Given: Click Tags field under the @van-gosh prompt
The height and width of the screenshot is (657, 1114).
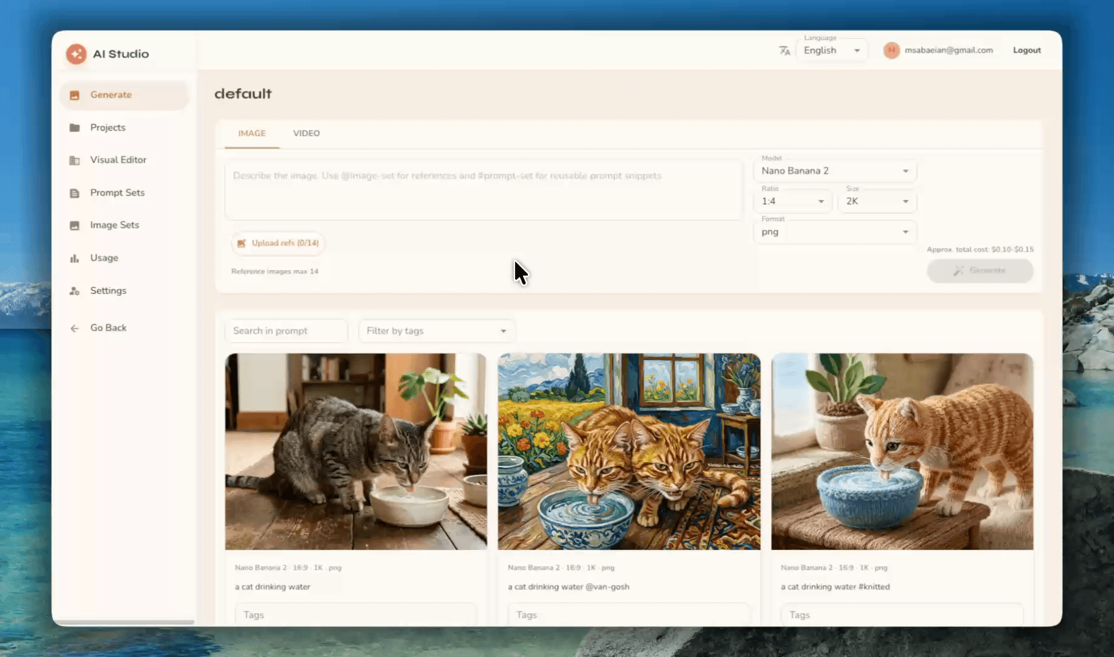Looking at the screenshot, I should (629, 614).
